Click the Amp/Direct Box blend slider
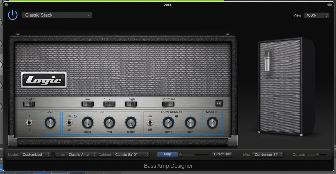336x174 pixels. (194, 155)
